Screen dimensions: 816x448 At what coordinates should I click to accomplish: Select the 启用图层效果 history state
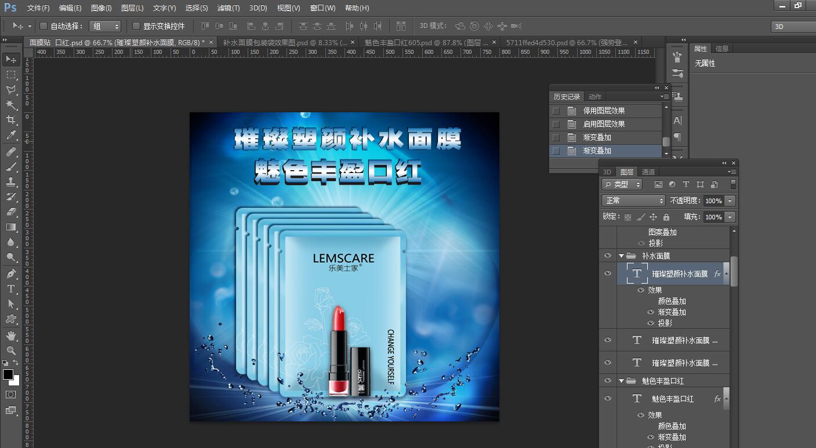(x=605, y=124)
